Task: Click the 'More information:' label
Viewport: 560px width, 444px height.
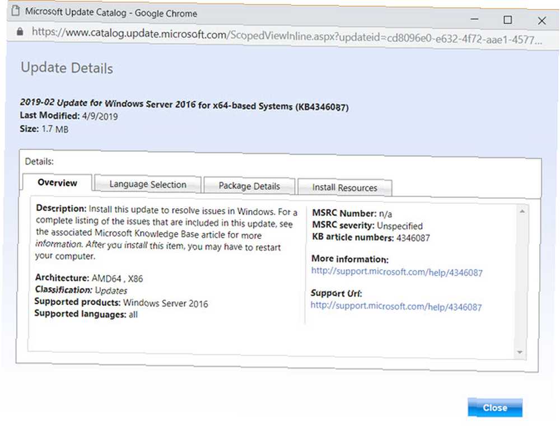Action: [350, 259]
